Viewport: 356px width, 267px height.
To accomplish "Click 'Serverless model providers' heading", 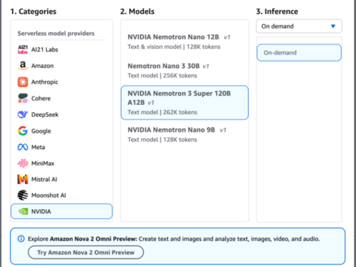I will pyautogui.click(x=56, y=33).
